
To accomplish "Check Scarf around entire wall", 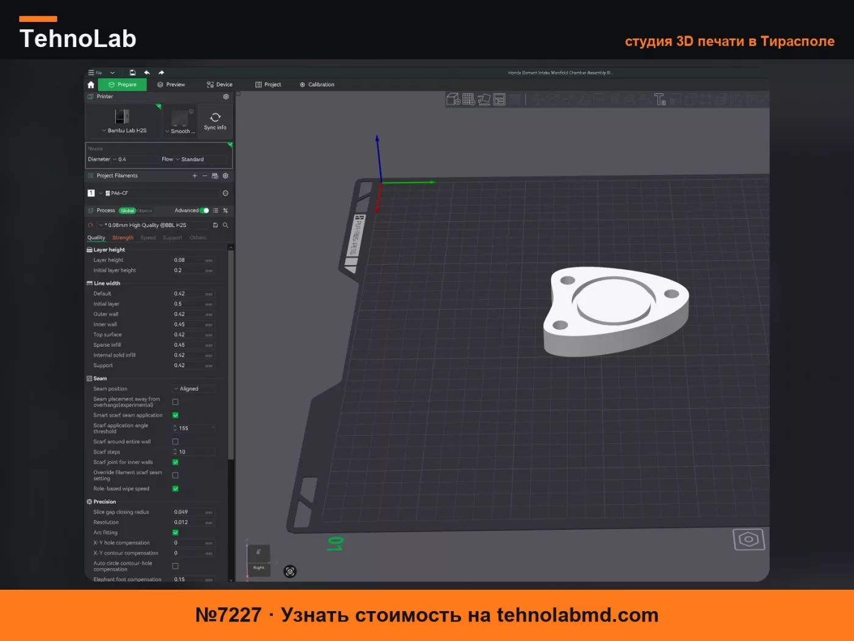I will coord(176,441).
